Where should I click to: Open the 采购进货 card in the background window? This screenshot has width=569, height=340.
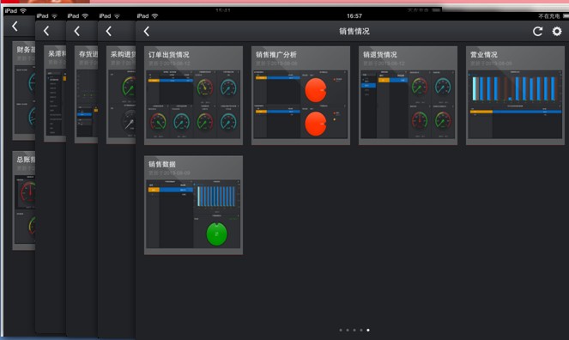[x=121, y=94]
